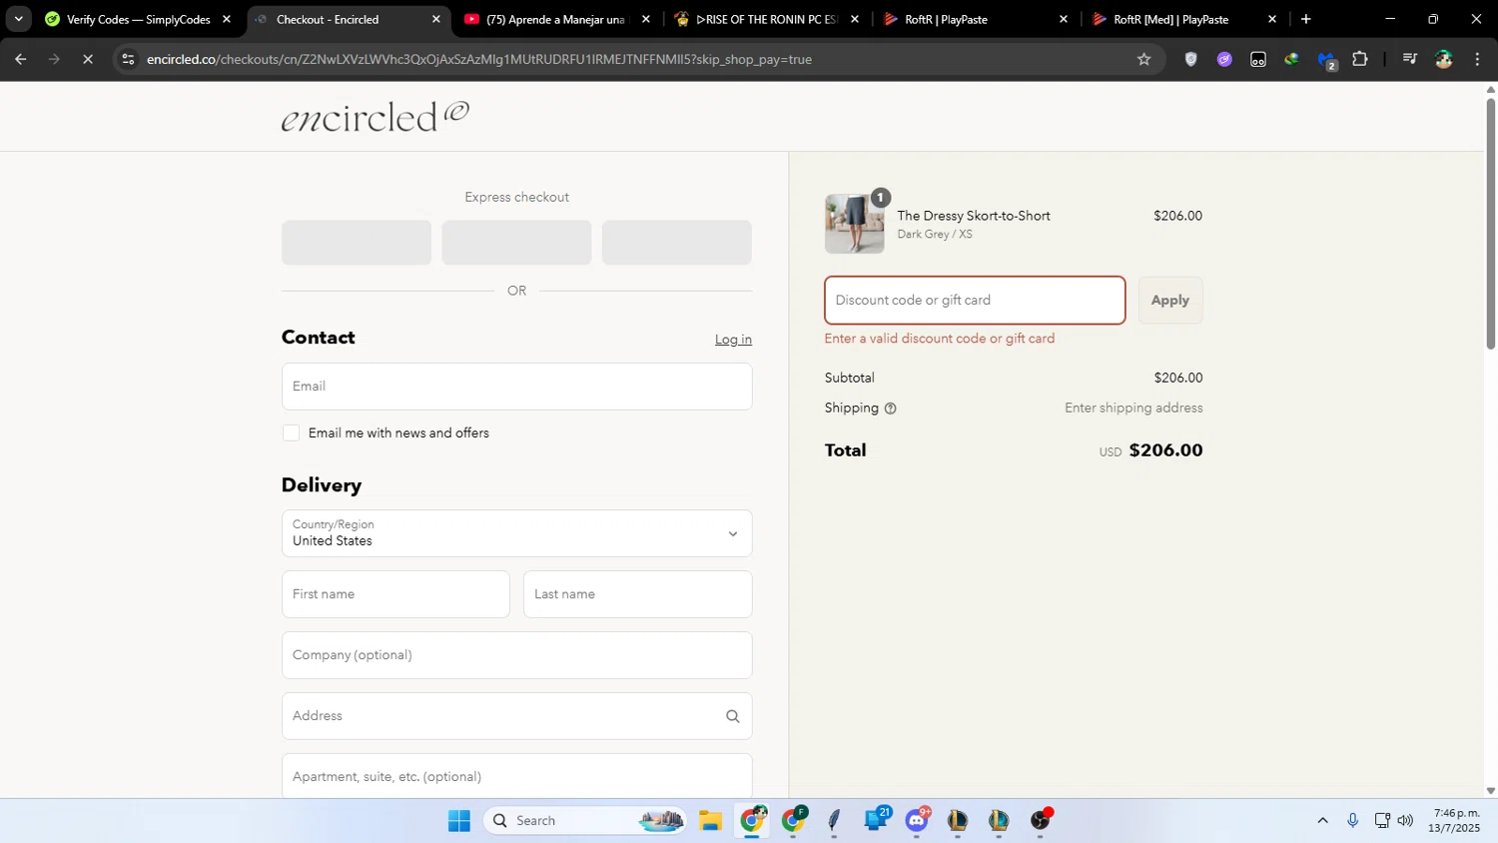Image resolution: width=1498 pixels, height=843 pixels.
Task: Tick Email me with news and offers
Action: [x=291, y=433]
